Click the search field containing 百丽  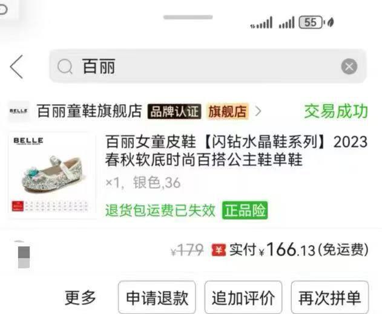(208, 66)
